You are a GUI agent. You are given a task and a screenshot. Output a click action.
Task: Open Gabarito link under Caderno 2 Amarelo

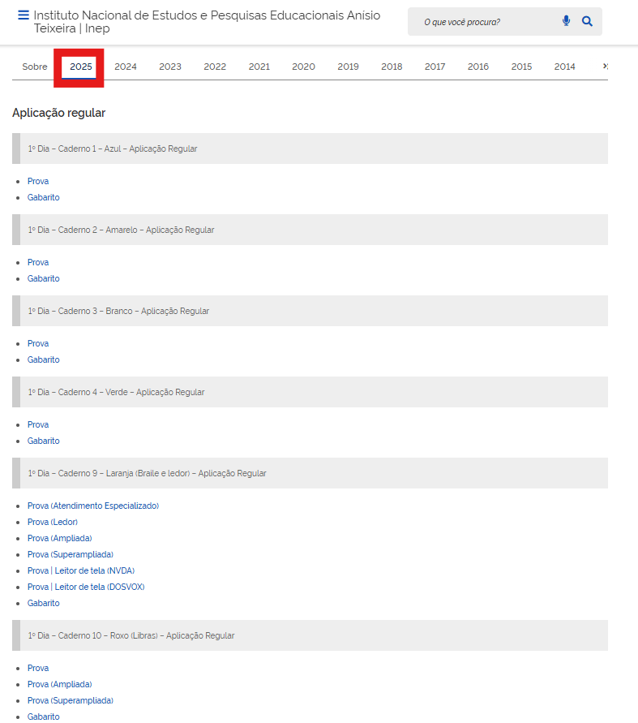pos(44,278)
